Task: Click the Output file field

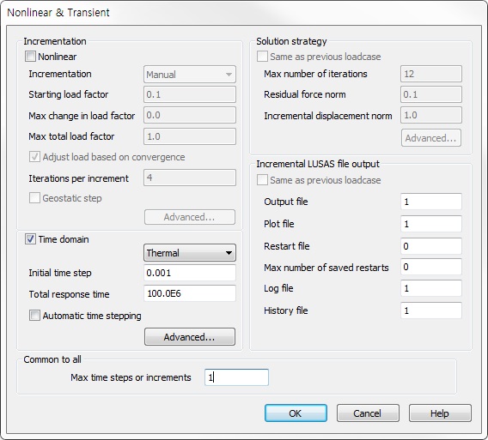Action: click(431, 202)
